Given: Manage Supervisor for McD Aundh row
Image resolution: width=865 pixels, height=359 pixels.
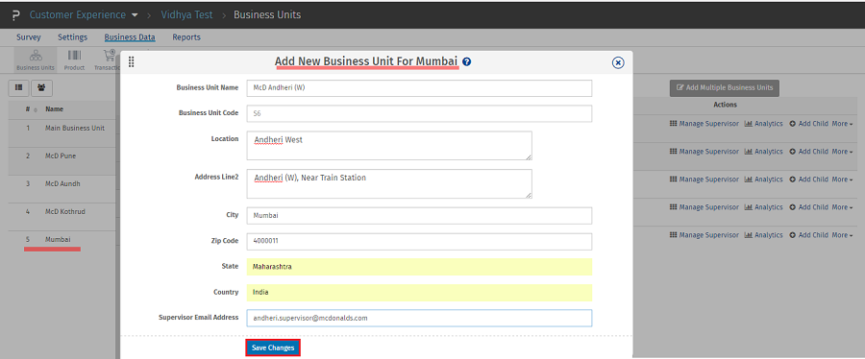Looking at the screenshot, I should (704, 179).
